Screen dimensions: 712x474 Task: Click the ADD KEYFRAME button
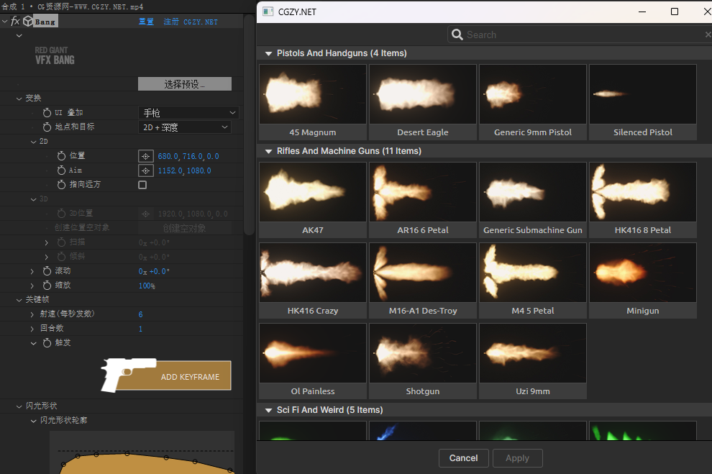[167, 375]
